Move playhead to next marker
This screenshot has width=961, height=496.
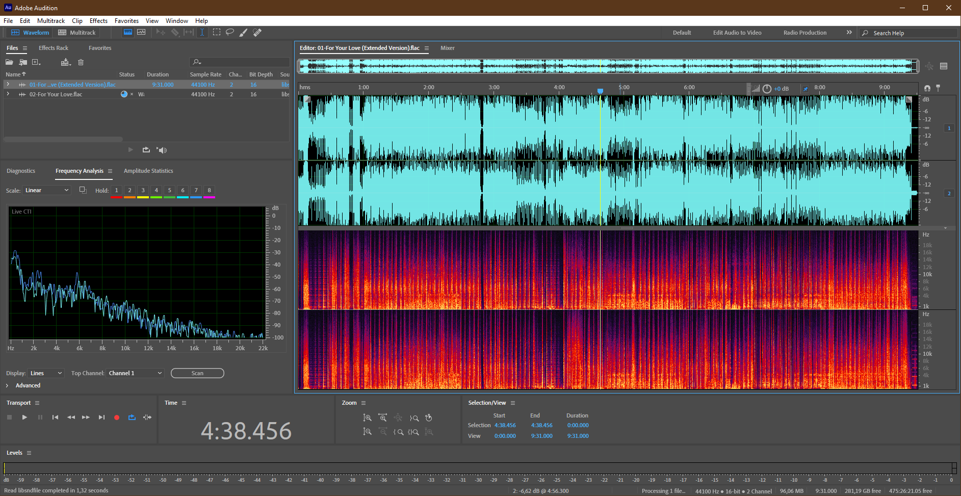tap(101, 417)
